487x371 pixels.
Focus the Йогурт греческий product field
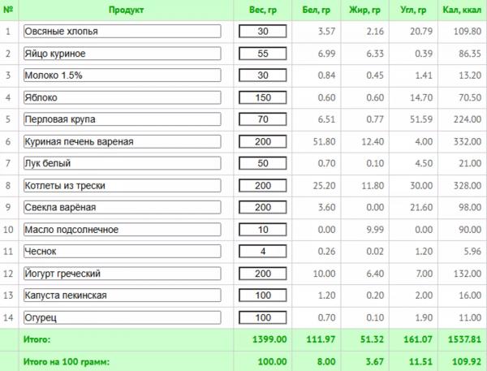(x=122, y=274)
